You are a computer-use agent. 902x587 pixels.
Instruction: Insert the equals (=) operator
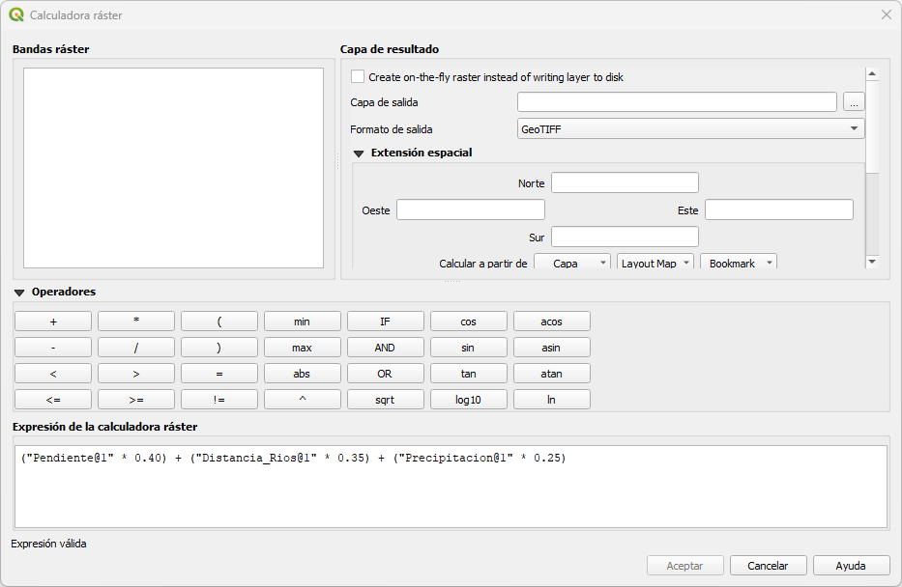pyautogui.click(x=219, y=374)
